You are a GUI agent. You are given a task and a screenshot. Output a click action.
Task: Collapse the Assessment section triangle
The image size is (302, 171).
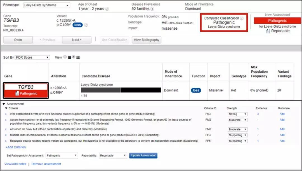click(x=4, y=104)
